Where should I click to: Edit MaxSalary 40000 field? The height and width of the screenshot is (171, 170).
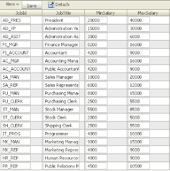click(x=139, y=20)
